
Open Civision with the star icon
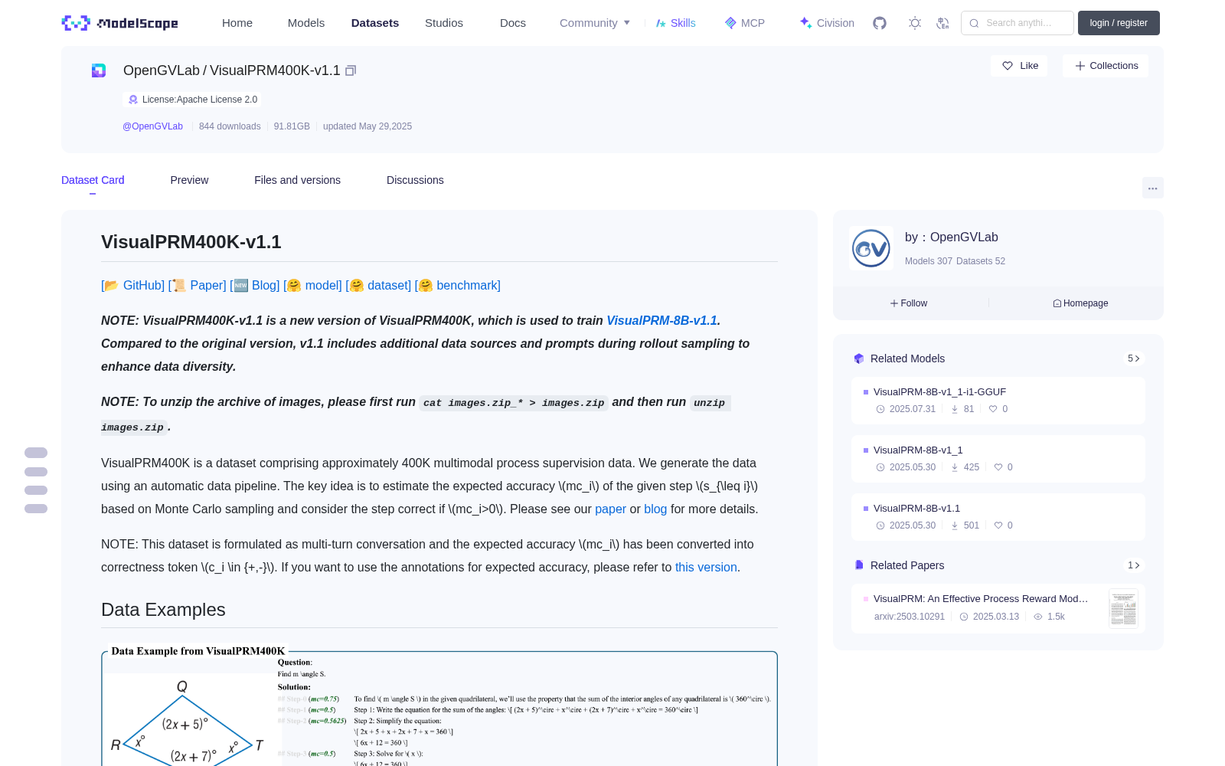coord(827,23)
